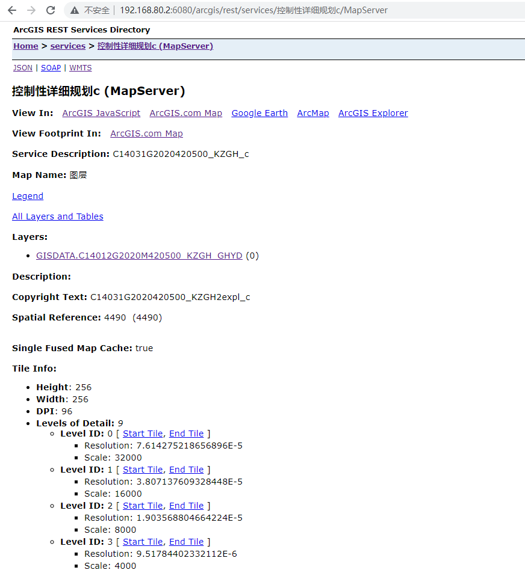Click the Map Name value 图层

click(78, 176)
